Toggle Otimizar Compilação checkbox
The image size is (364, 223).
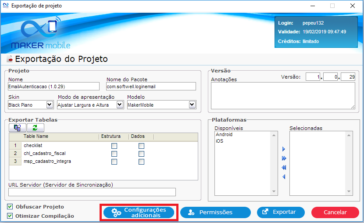[x=10, y=216]
